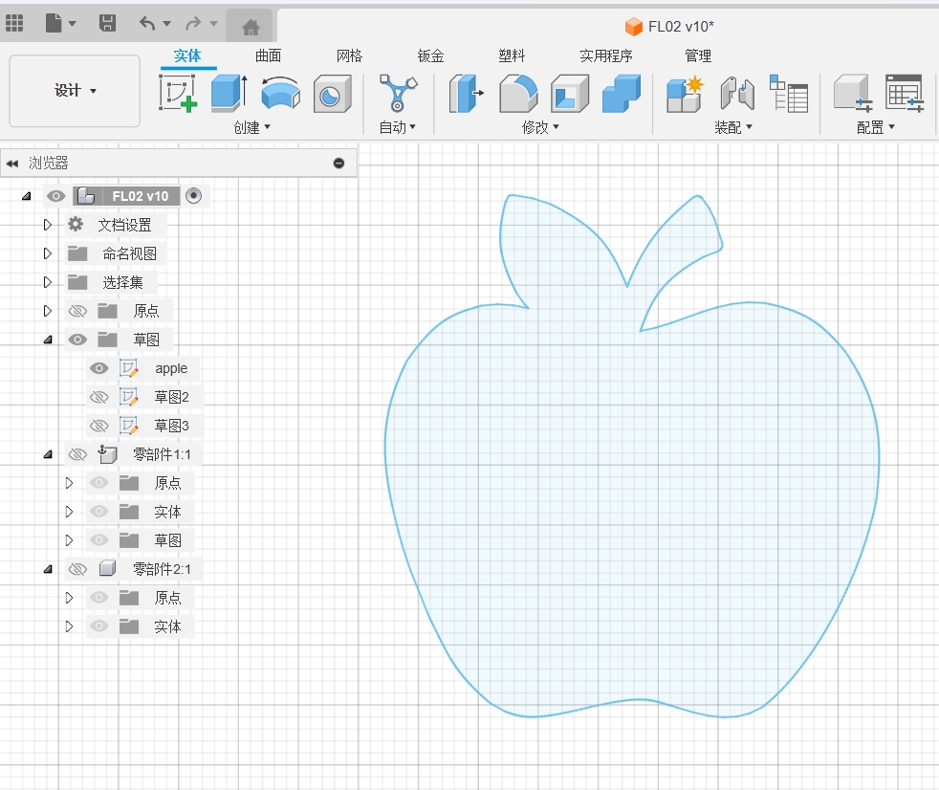Show sketch 草图3
The image size is (939, 790).
(x=98, y=426)
